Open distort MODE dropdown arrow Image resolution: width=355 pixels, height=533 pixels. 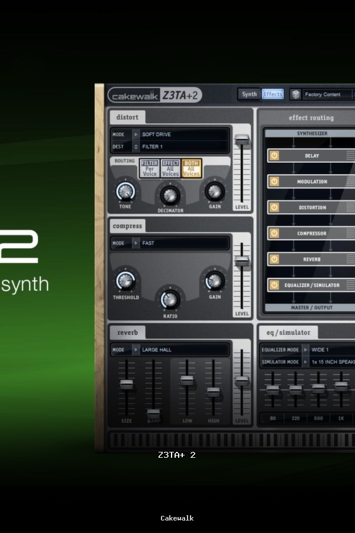(136, 134)
